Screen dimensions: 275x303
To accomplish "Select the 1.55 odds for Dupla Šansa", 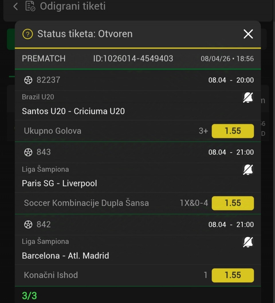I will click(233, 203).
